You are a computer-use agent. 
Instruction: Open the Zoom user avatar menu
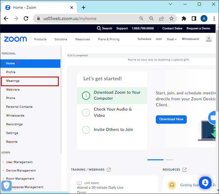(209, 39)
